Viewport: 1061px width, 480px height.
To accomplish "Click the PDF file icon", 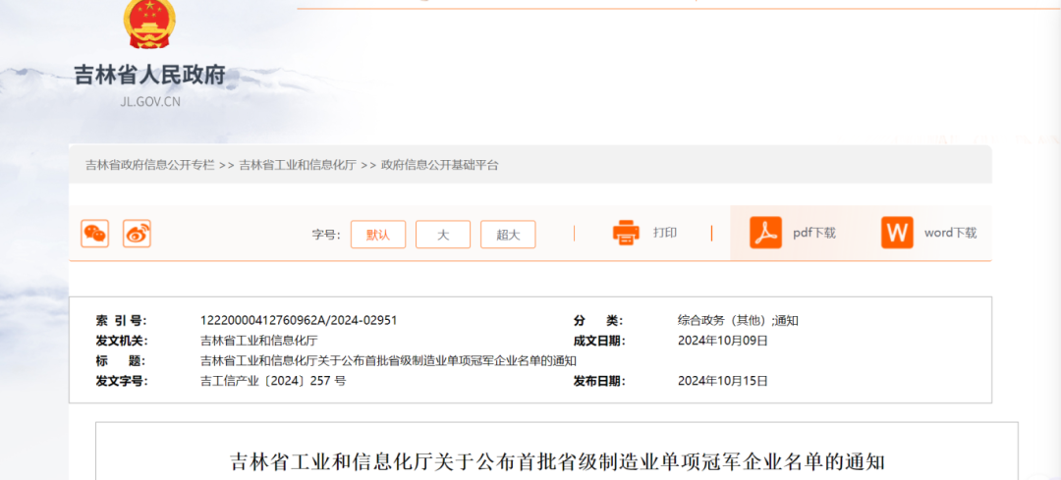I will pos(765,233).
